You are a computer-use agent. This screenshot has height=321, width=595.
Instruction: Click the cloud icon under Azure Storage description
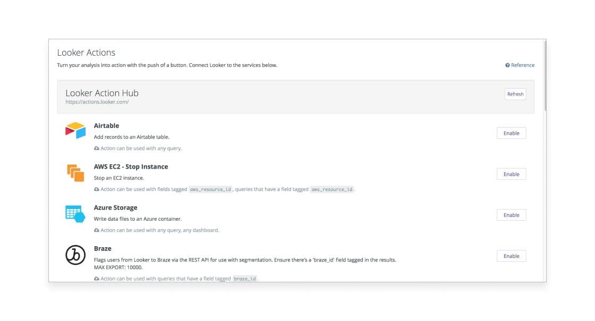(97, 230)
